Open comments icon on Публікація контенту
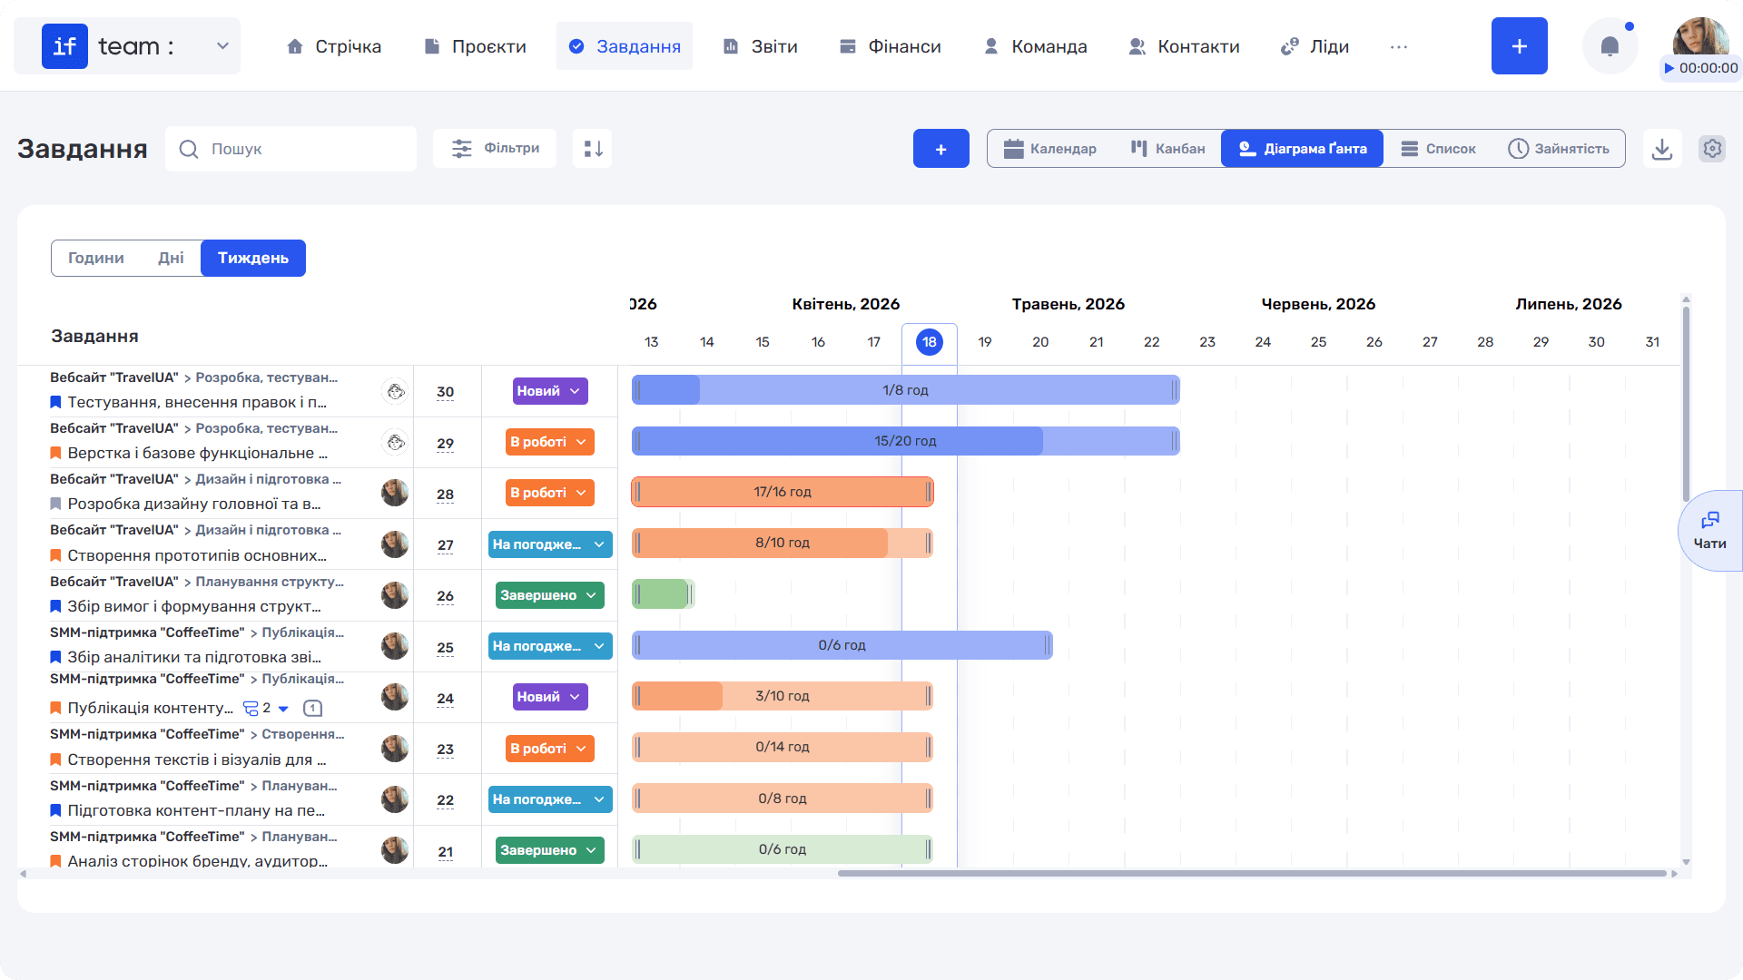The width and height of the screenshot is (1743, 980). pyautogui.click(x=312, y=708)
